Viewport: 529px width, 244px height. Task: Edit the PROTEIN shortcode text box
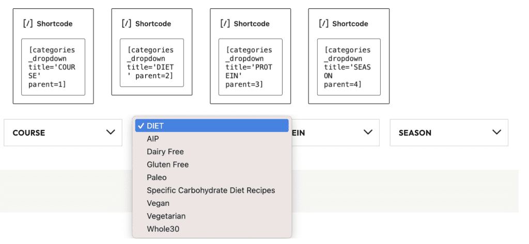[251, 67]
